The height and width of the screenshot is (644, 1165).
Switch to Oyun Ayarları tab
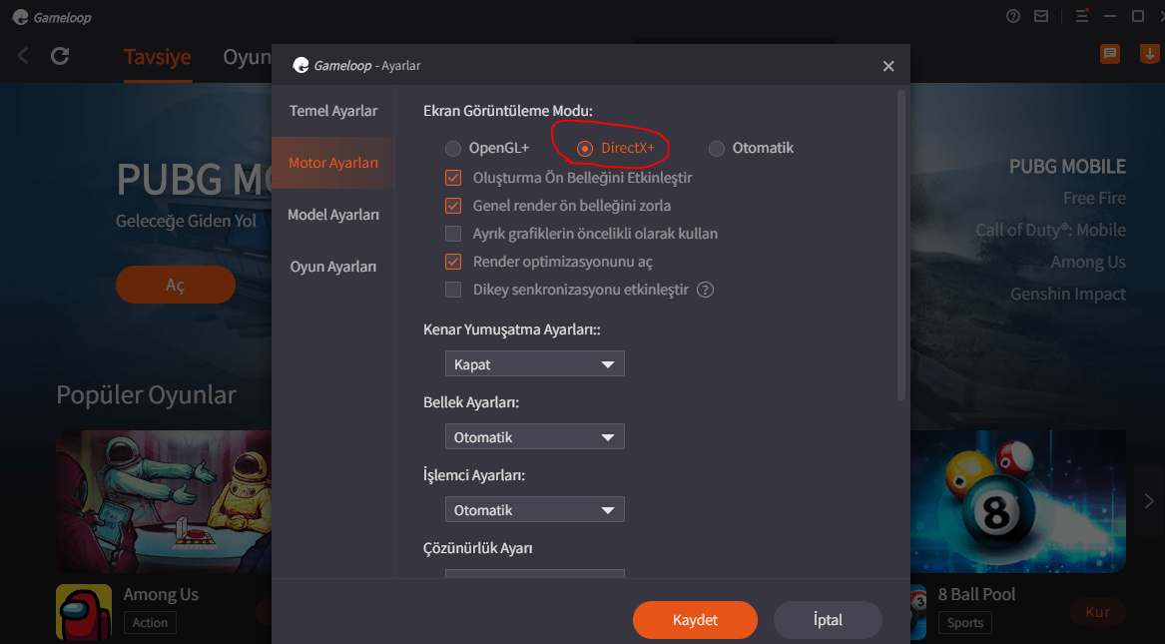[x=333, y=266]
